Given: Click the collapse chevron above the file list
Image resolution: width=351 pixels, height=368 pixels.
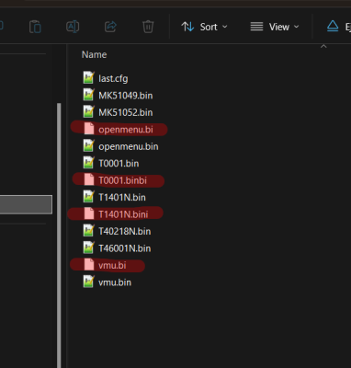Looking at the screenshot, I should pos(323,47).
